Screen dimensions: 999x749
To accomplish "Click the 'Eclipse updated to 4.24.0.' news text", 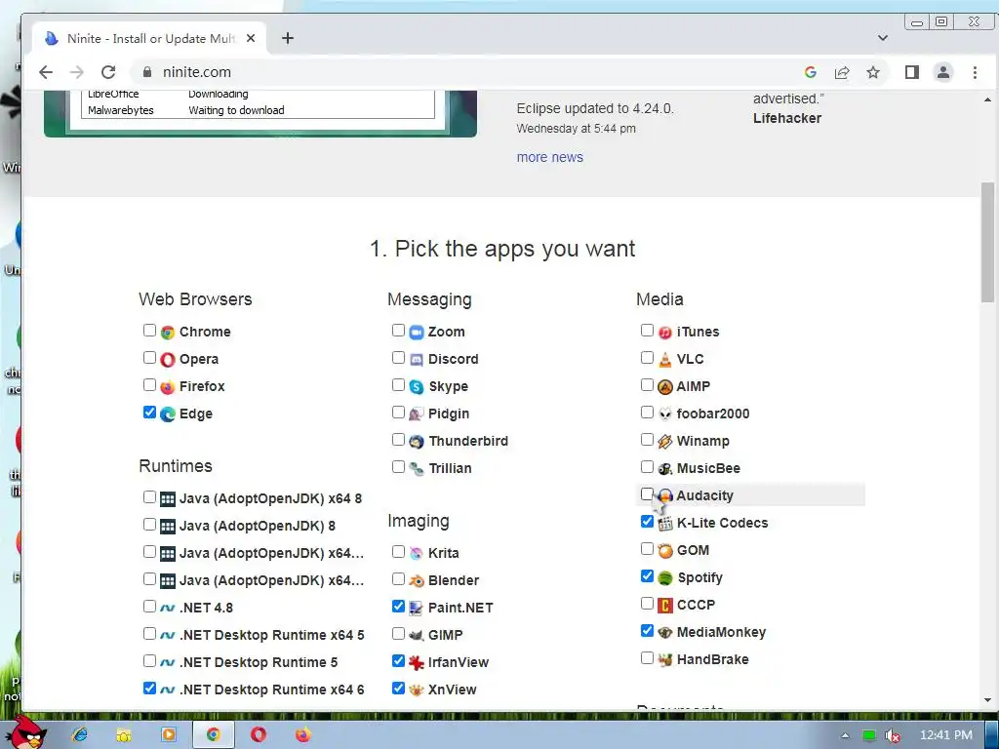I will click(x=595, y=109).
